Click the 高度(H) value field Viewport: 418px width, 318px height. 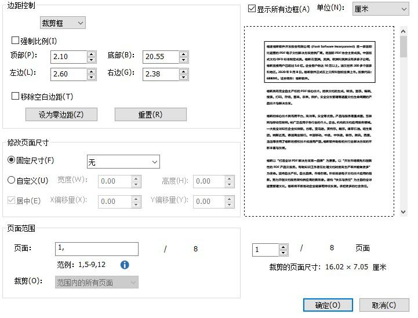tap(209, 181)
